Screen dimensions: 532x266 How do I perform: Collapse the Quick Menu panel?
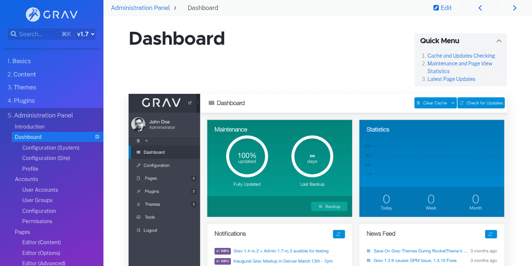click(499, 41)
